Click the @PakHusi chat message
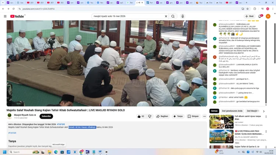Viewport: 276px width, 155px height. pos(233,97)
